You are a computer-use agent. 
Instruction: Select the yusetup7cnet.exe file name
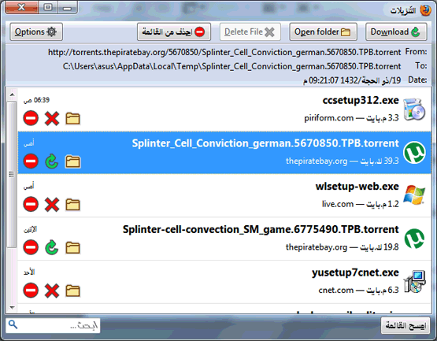pyautogui.click(x=355, y=272)
